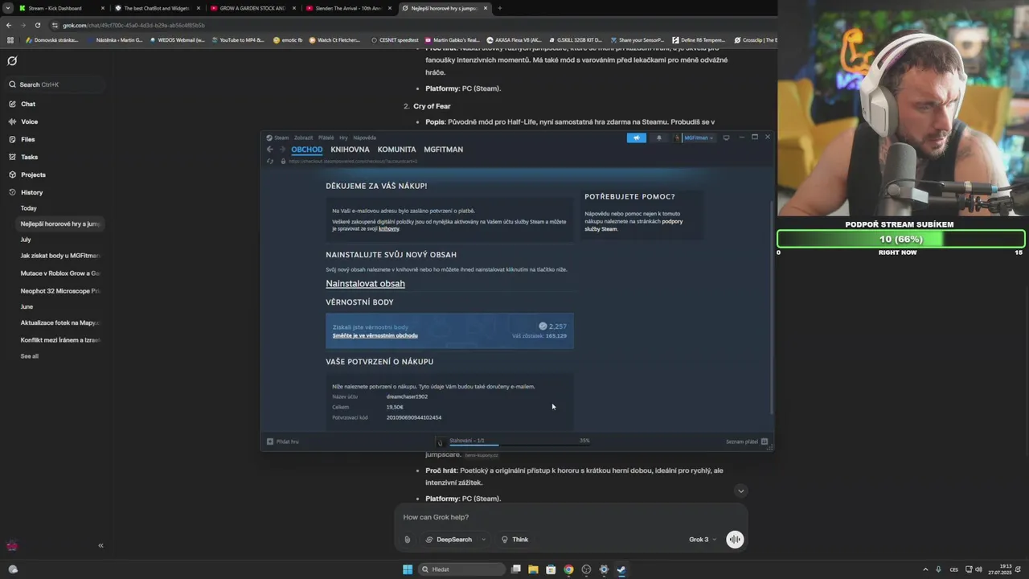The height and width of the screenshot is (579, 1029).
Task: Open Přátelé menu in Steam
Action: 326,138
